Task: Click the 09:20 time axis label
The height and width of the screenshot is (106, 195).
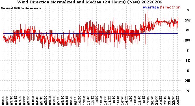Action: (71, 100)
